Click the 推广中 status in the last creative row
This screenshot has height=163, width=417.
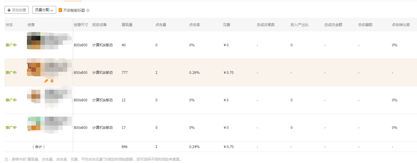point(11,128)
